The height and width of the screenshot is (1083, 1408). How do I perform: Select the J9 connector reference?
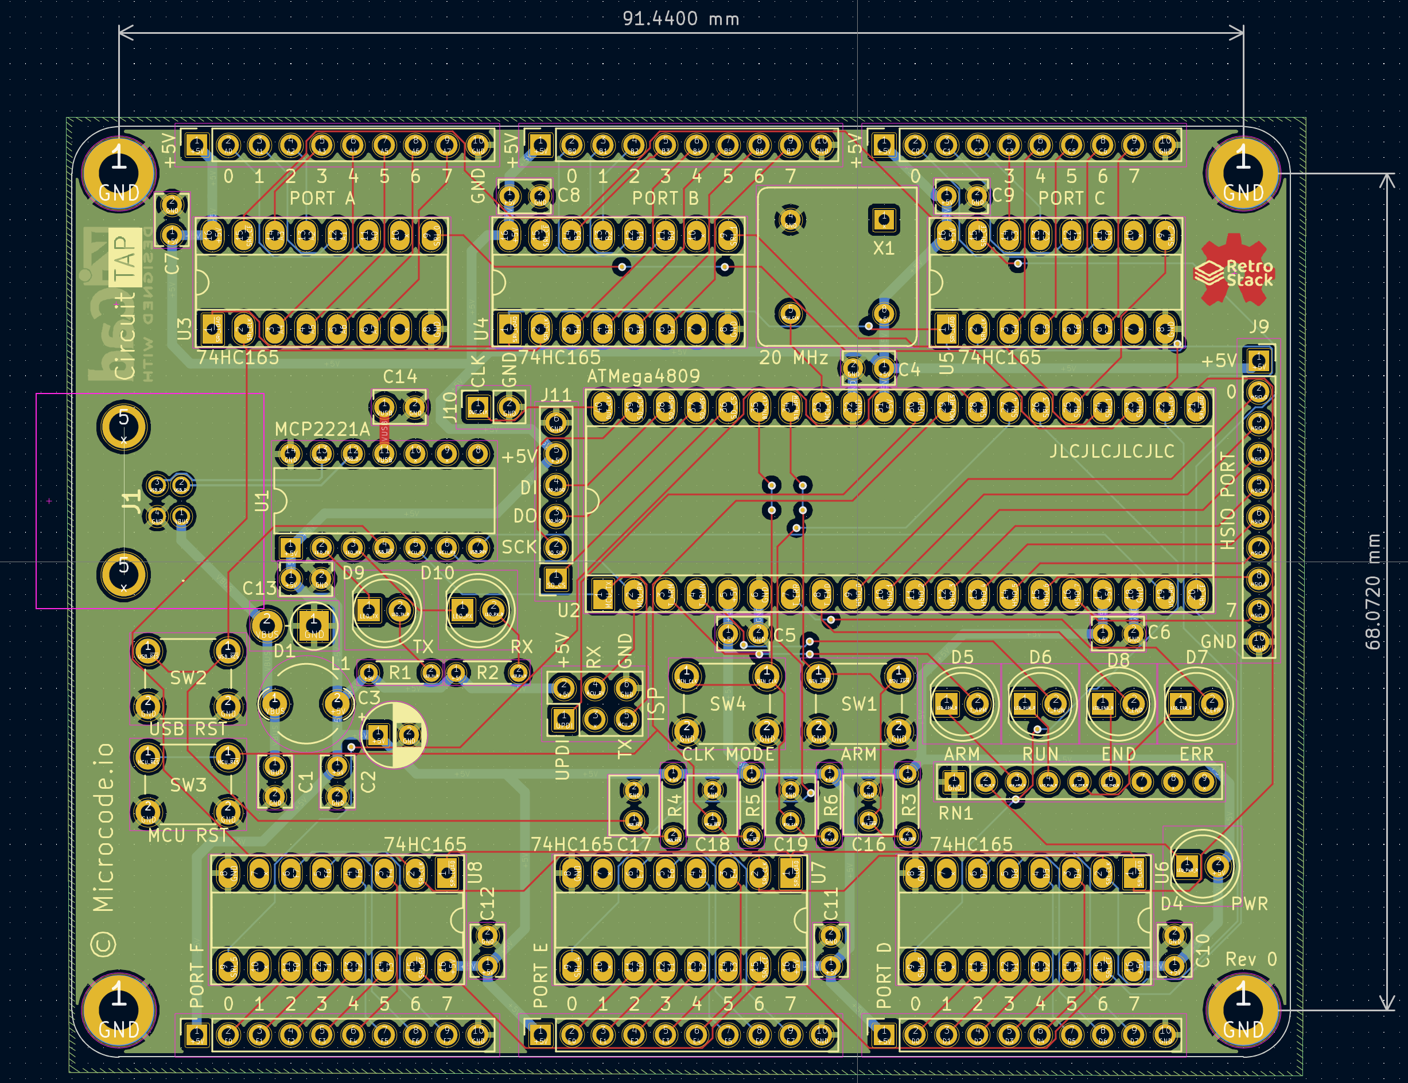click(1258, 326)
